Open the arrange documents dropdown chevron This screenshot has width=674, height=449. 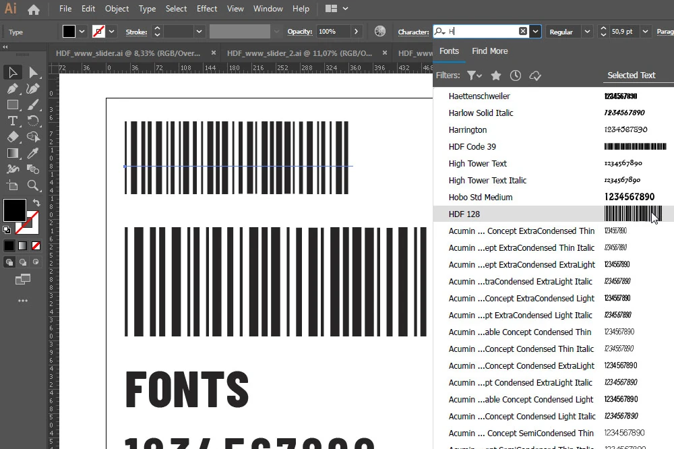point(345,9)
